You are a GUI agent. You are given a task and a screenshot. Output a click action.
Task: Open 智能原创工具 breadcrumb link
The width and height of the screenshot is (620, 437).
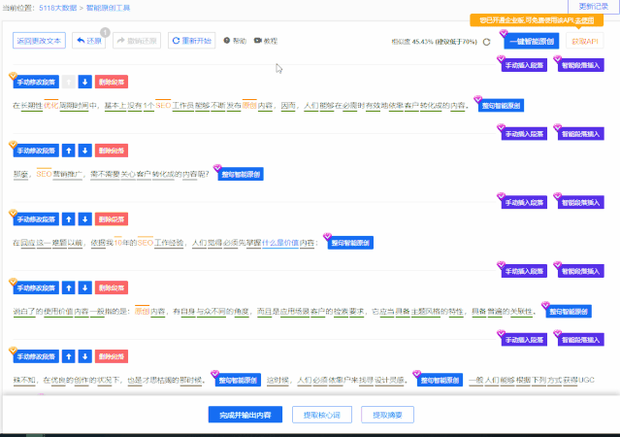(x=108, y=8)
